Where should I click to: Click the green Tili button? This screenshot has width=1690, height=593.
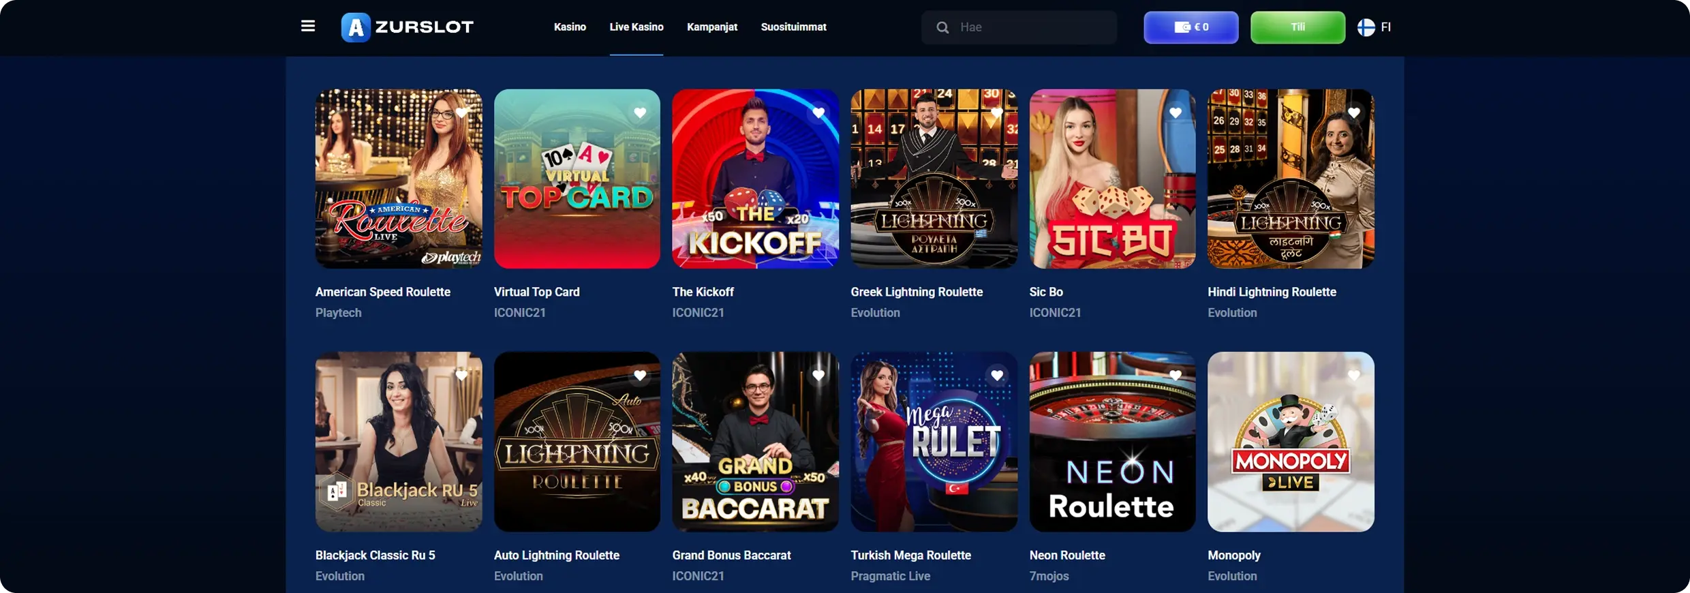[1297, 27]
